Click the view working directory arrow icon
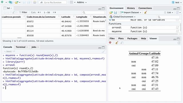 14,51
